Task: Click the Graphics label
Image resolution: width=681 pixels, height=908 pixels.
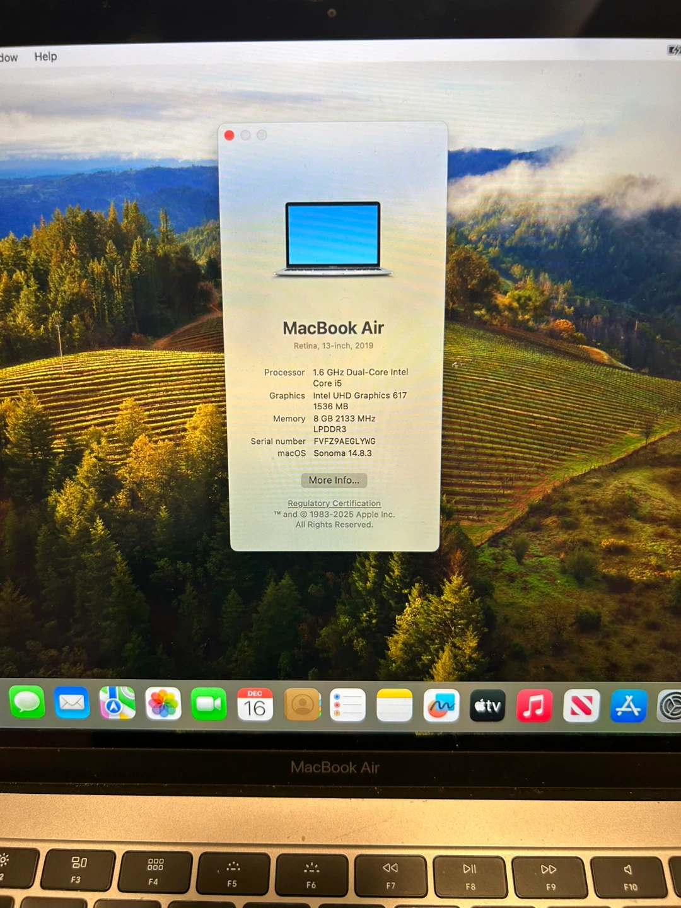Action: [287, 396]
